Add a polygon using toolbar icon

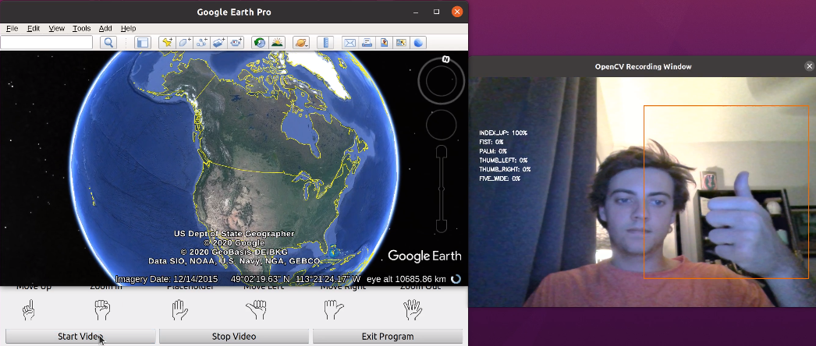(185, 43)
